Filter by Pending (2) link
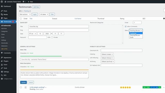 point(28,11)
